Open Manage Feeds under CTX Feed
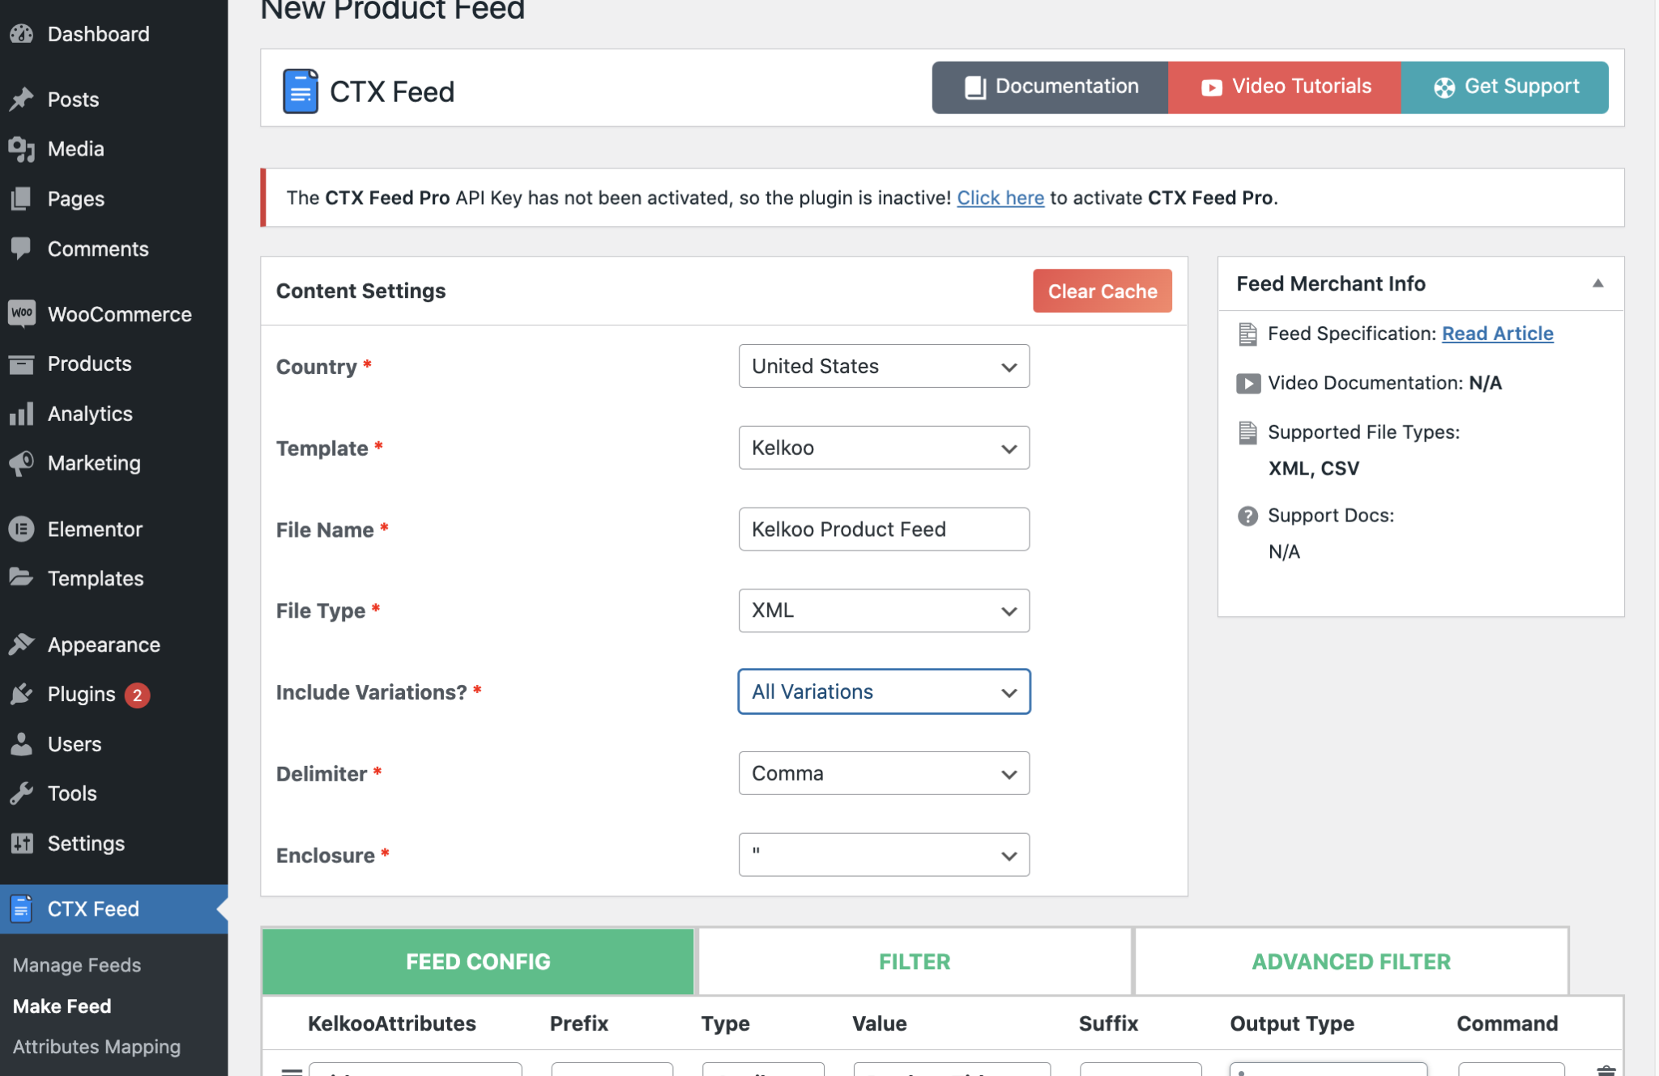The width and height of the screenshot is (1659, 1076). 76,964
